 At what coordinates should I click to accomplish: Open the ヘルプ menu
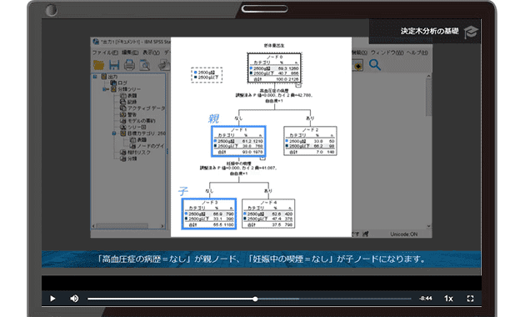tap(417, 53)
